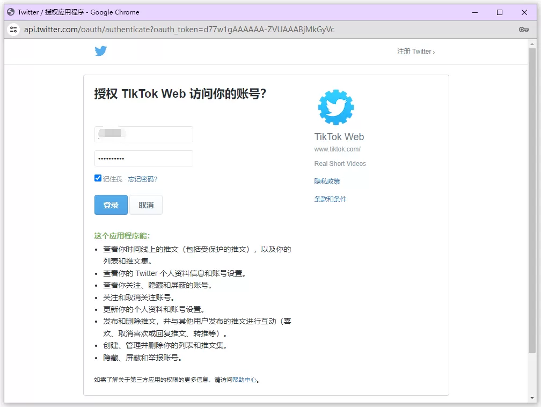541x407 pixels.
Task: Click the 查看你关注、隐藏和屏蔽的账号 line
Action: pyautogui.click(x=157, y=285)
